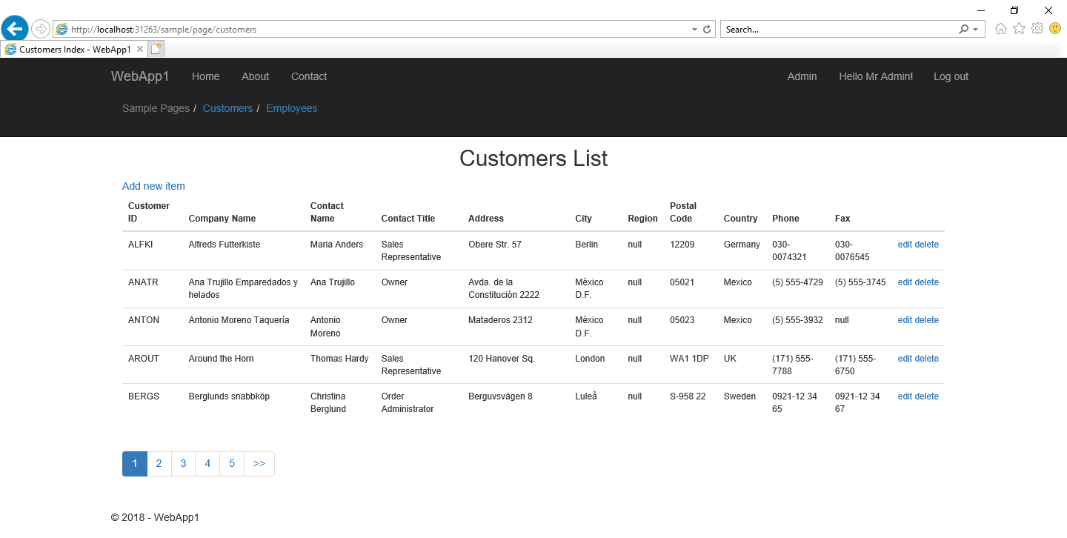The image size is (1067, 538).
Task: Click edit for customer ALFKI
Action: click(x=905, y=245)
